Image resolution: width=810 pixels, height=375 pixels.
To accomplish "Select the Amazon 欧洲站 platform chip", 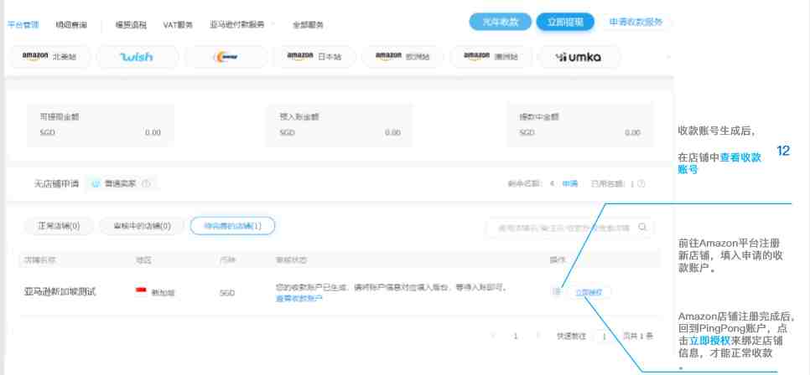I will pyautogui.click(x=403, y=57).
